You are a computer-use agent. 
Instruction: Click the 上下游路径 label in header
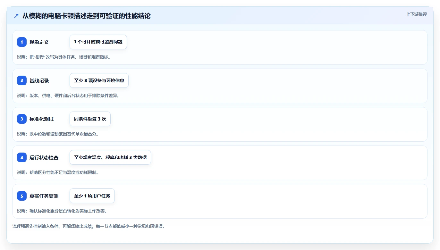tap(416, 14)
